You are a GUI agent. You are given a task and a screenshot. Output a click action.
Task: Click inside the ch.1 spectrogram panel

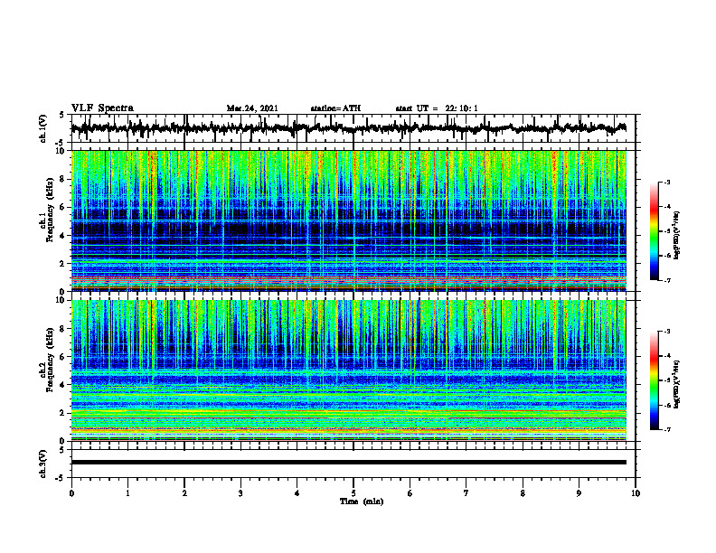(x=349, y=220)
